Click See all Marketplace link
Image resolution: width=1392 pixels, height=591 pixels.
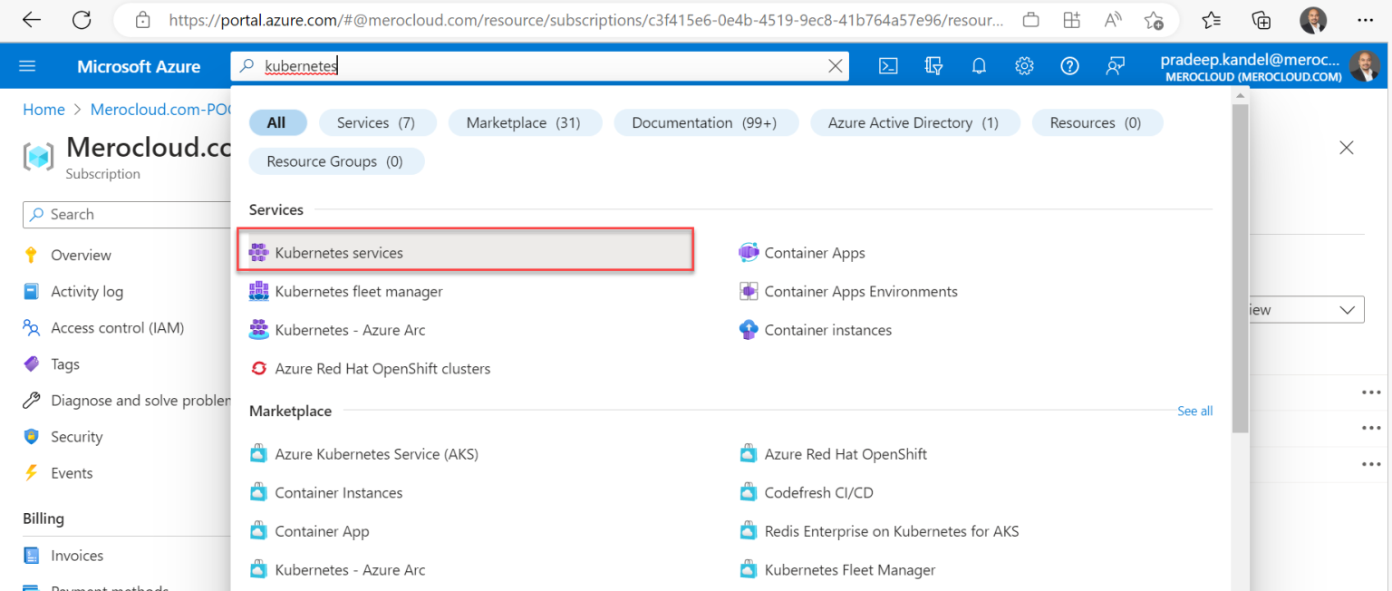1194,412
